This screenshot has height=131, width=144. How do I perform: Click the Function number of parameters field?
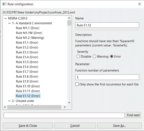pyautogui.click(x=107, y=77)
